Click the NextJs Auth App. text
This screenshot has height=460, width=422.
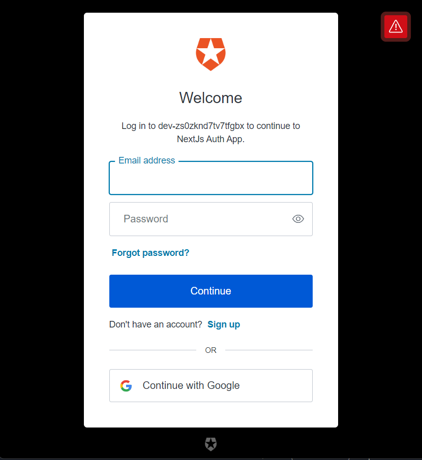210,139
